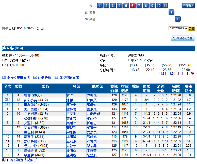Screen dimensions: 197x164
Task: Open the 模擬鳥瞰重溫 icon
Action: 56,77
